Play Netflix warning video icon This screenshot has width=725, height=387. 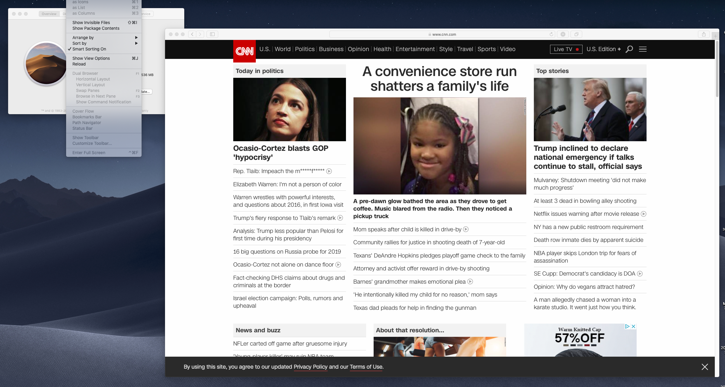[x=644, y=214]
